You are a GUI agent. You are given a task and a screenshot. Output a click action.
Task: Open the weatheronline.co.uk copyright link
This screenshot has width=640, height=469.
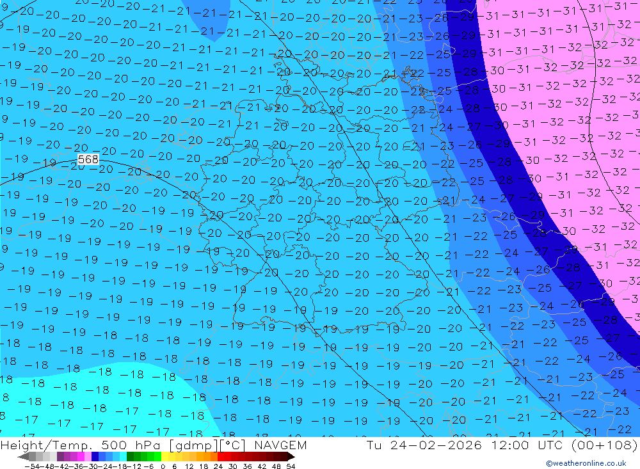tap(586, 463)
